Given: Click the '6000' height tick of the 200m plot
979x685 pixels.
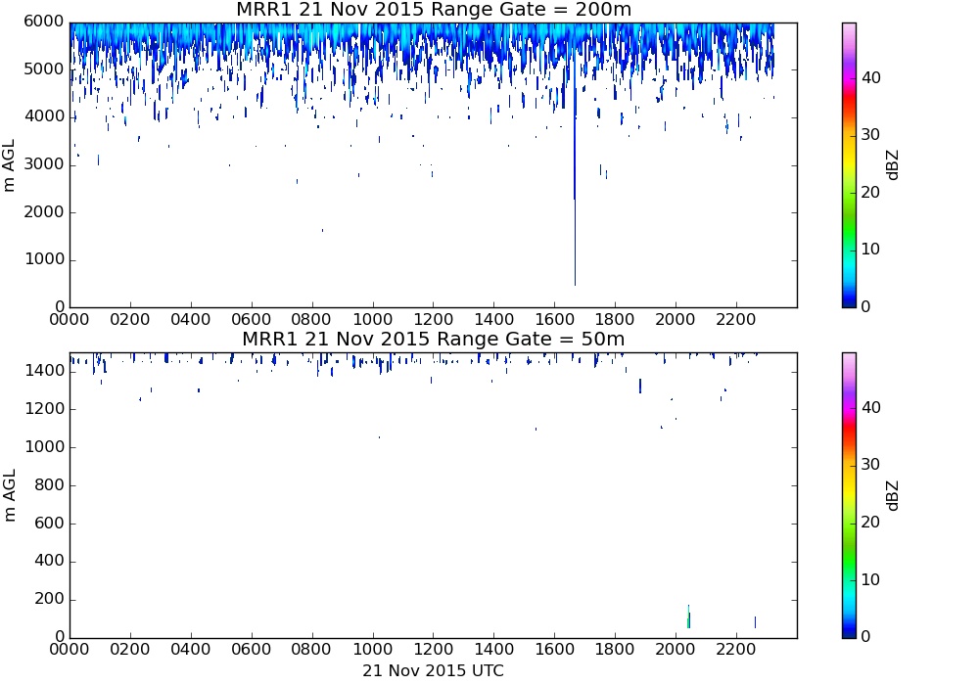Looking at the screenshot, I should point(44,22).
